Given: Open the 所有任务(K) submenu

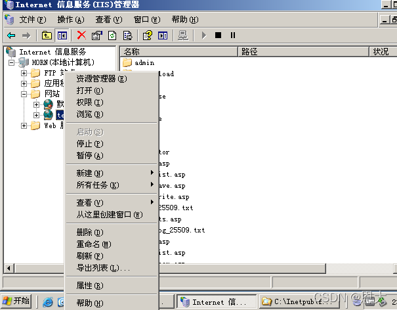Looking at the screenshot, I should pos(112,185).
